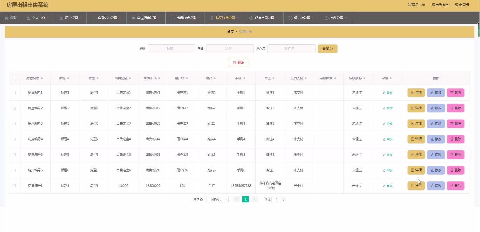Click 修改 for row 房屋编号3
The height and width of the screenshot is (232, 480).
coord(436,124)
